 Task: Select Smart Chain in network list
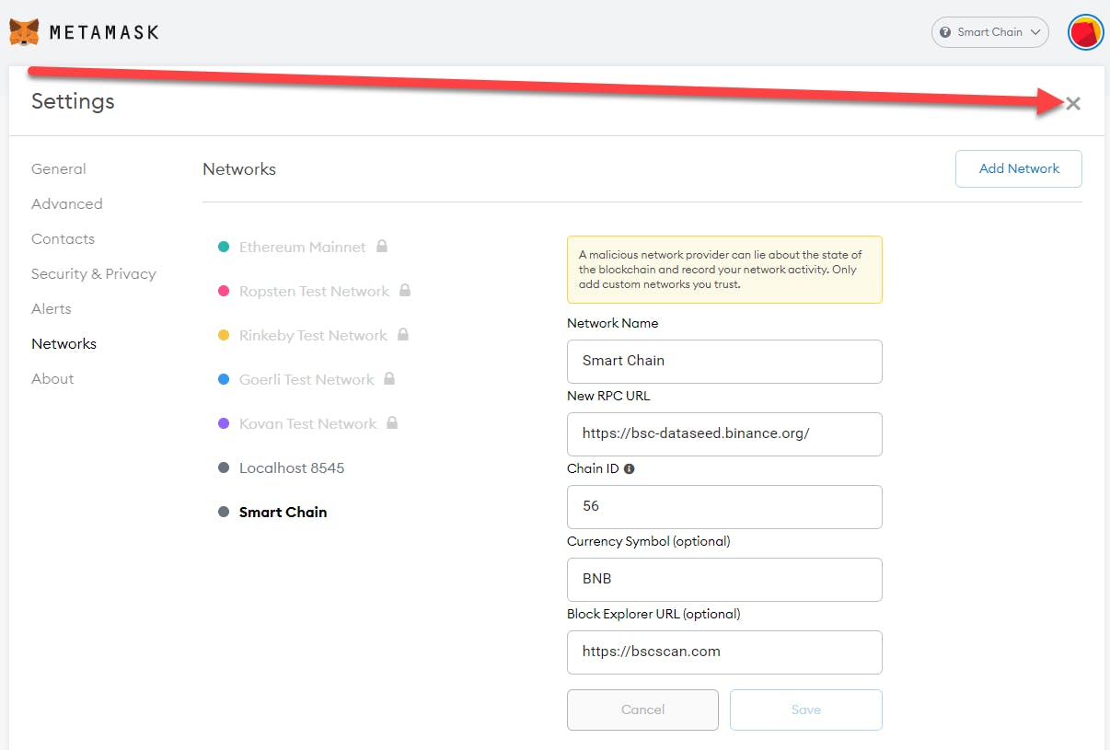coord(283,512)
